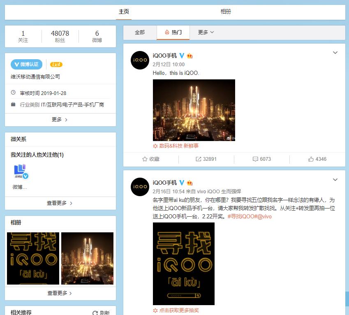349x315 pixels.
Task: Open the 主页 tab
Action: click(x=124, y=12)
